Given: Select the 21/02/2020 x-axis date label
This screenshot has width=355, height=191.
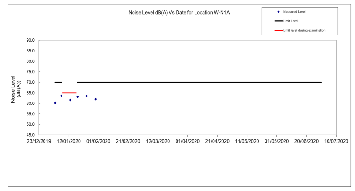Looking at the screenshot, I should (128, 141).
